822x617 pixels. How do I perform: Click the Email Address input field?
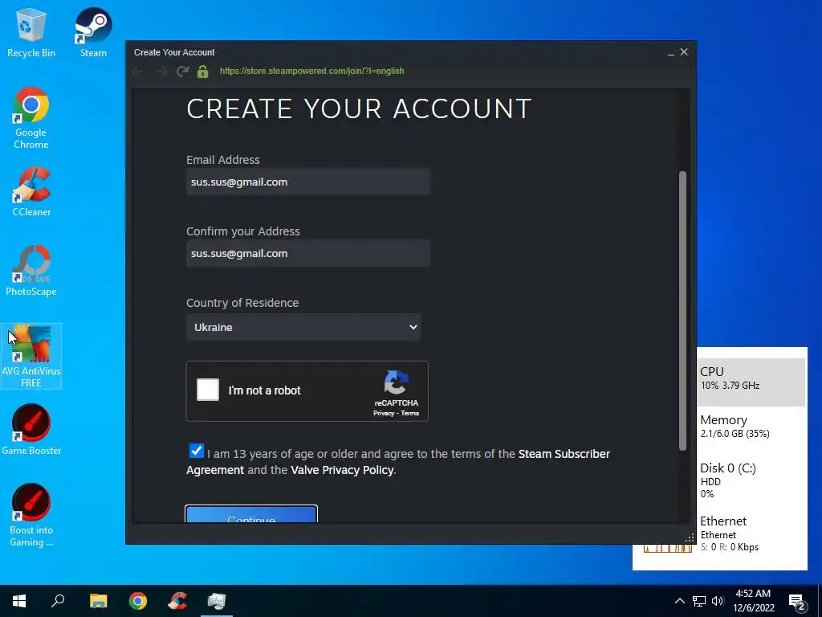tap(308, 182)
